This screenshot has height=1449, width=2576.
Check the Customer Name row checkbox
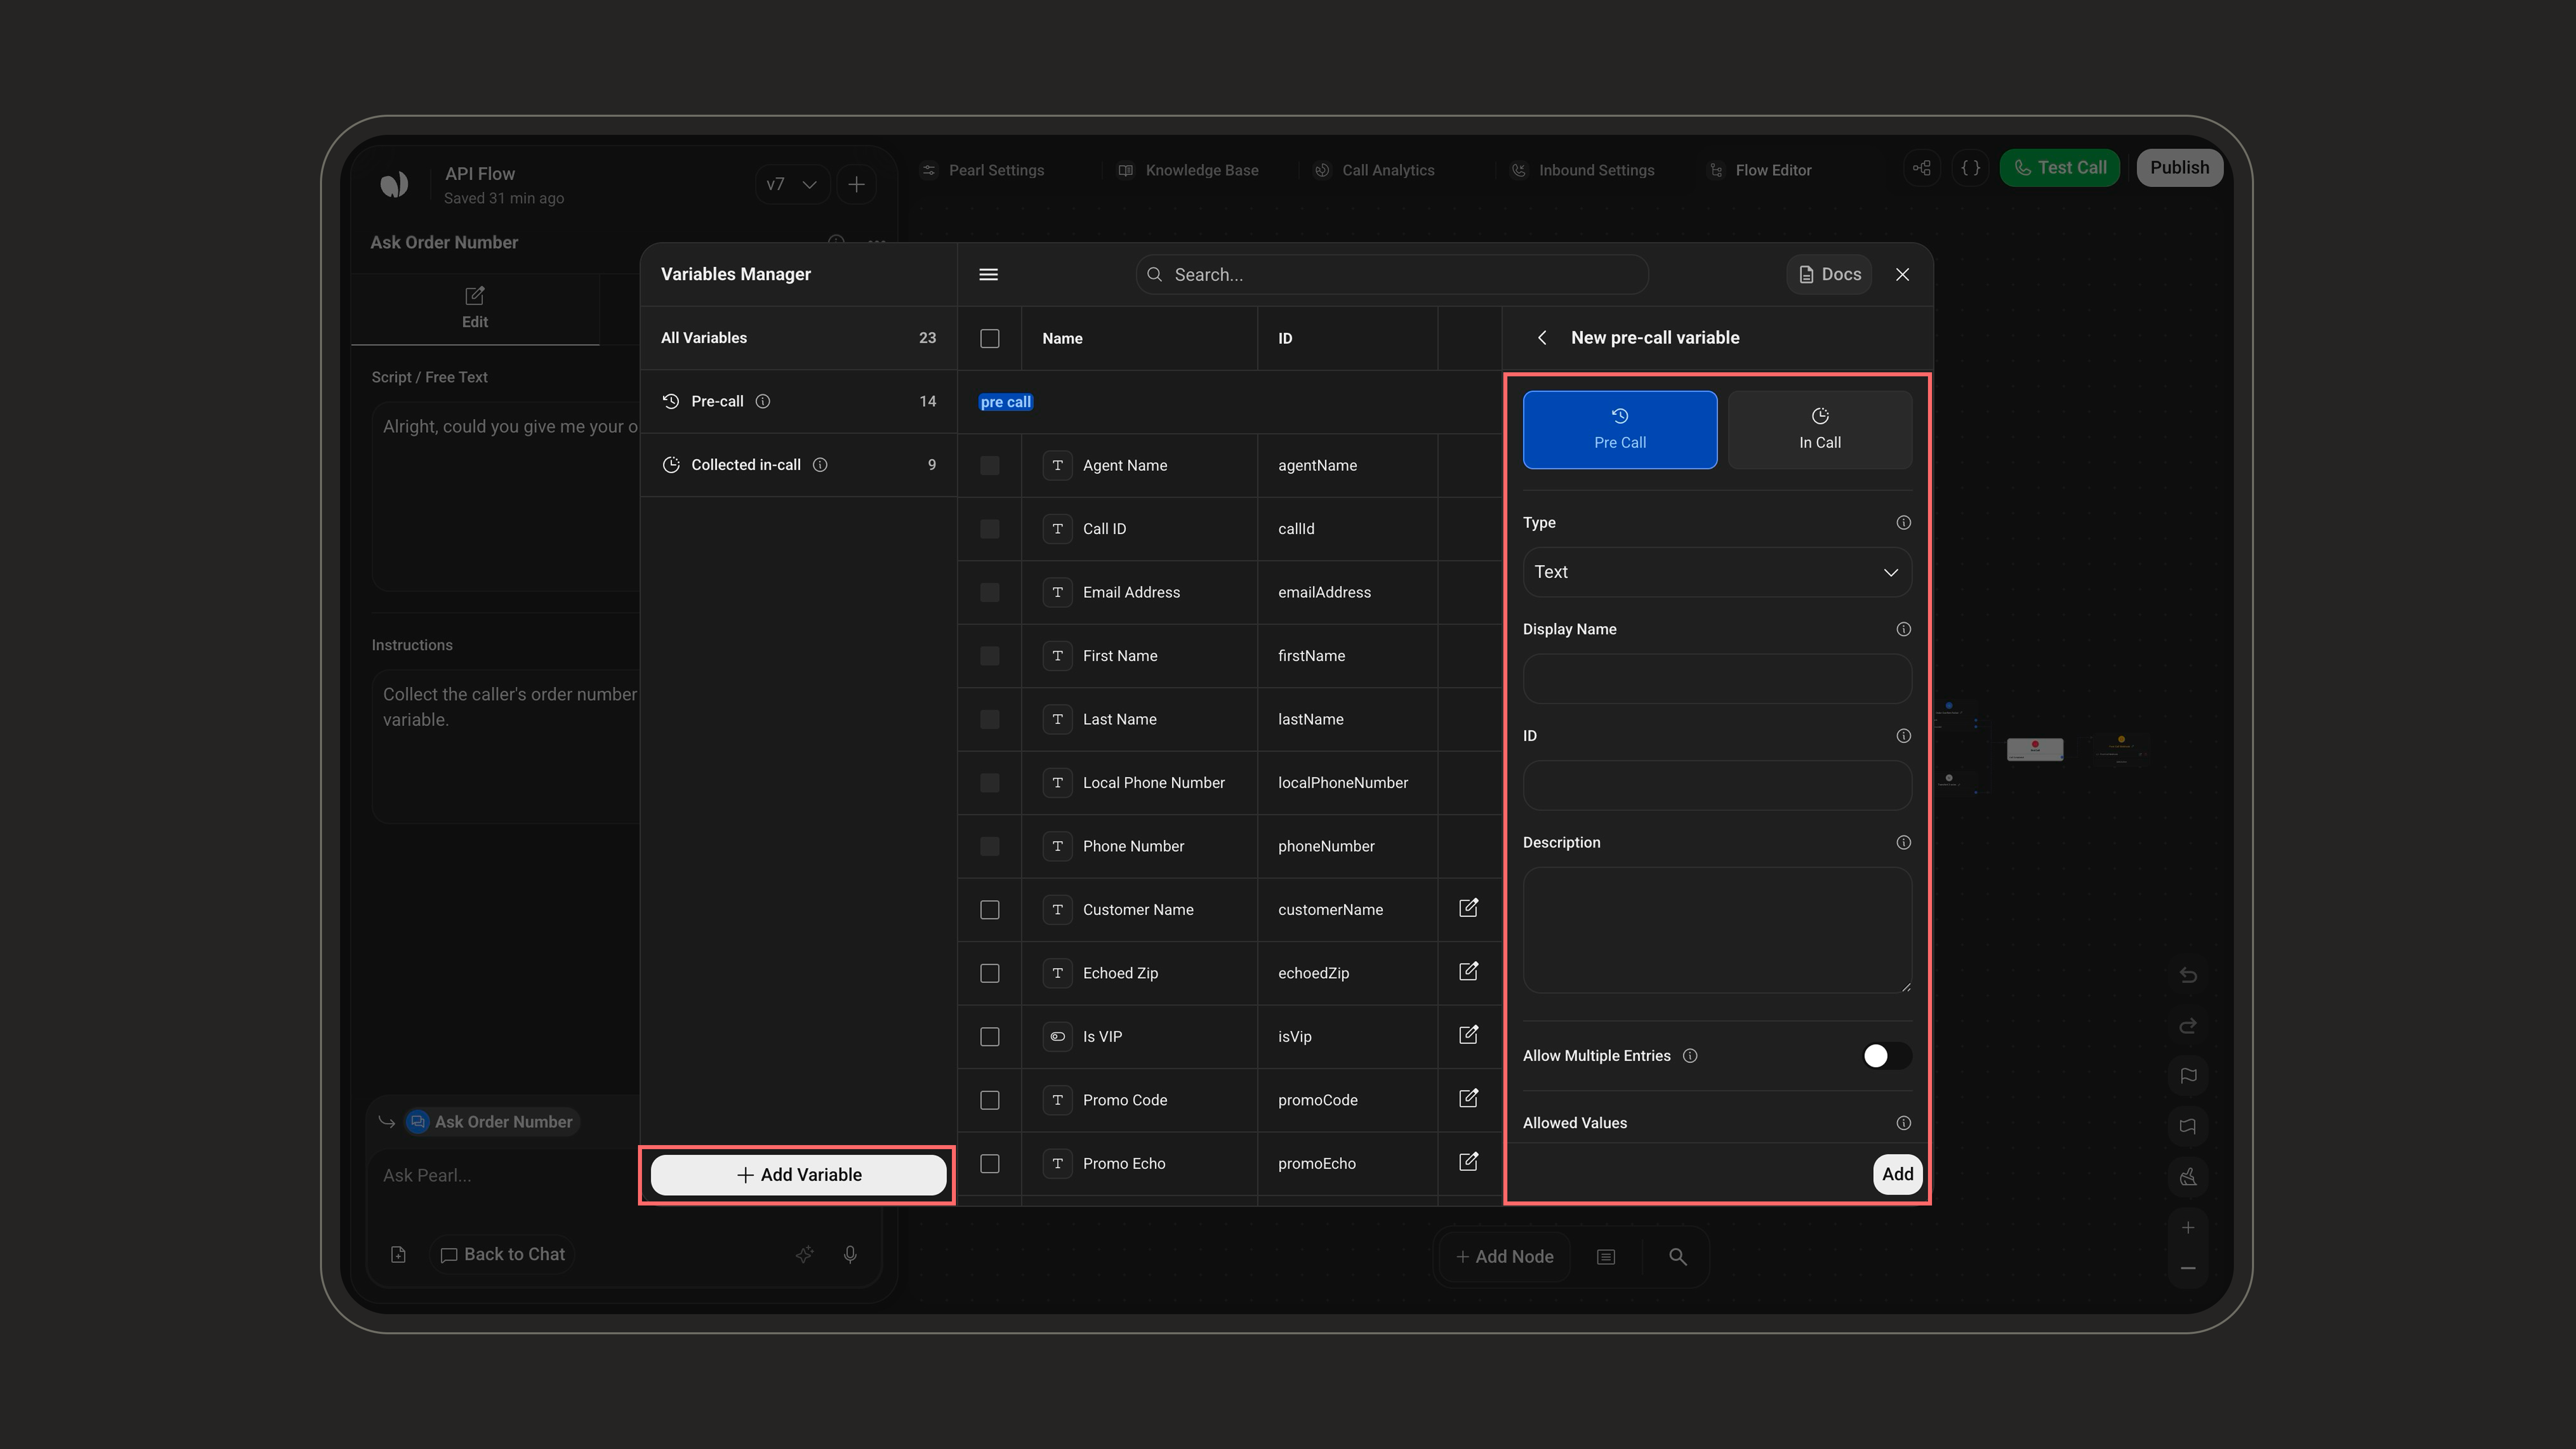tap(989, 910)
